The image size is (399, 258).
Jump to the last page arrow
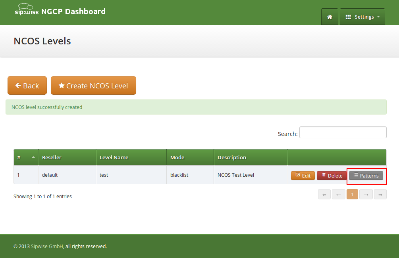tap(380, 195)
